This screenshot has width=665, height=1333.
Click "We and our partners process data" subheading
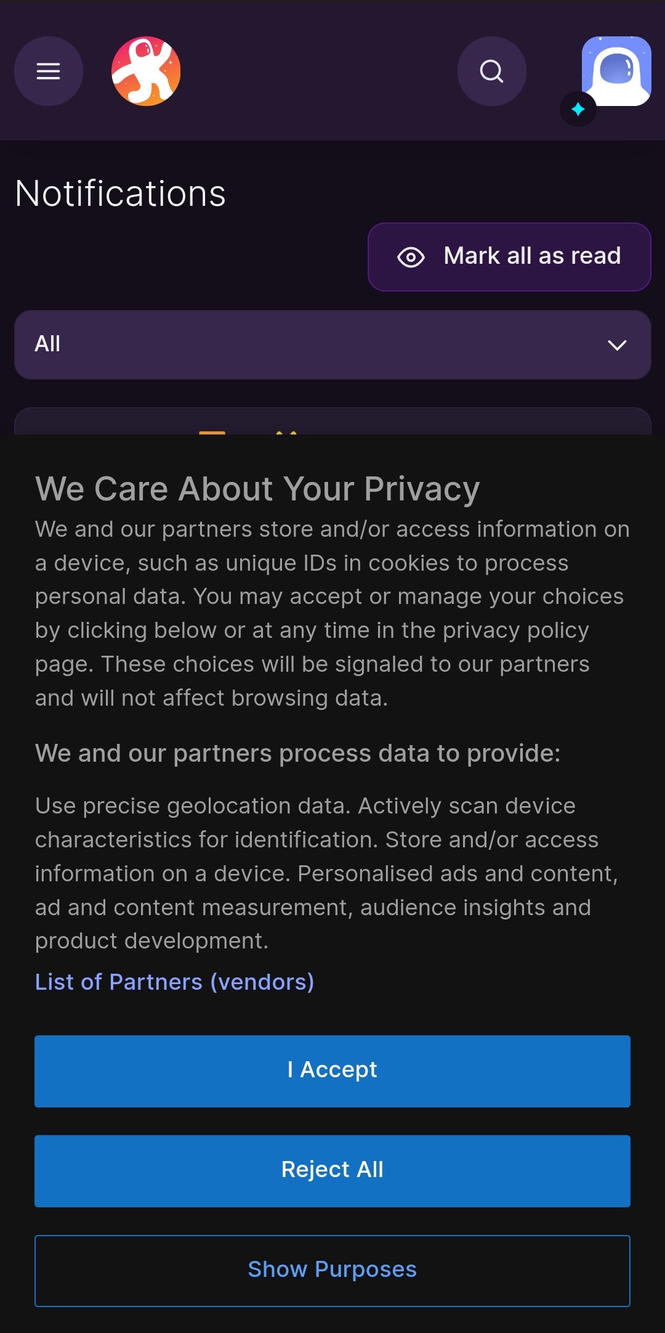(x=297, y=753)
